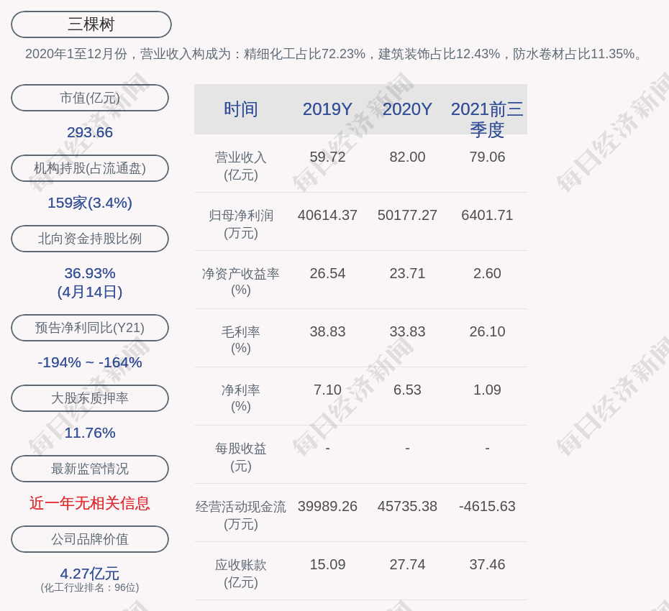Click the (4月14日) date text
The height and width of the screenshot is (611, 669).
pyautogui.click(x=90, y=292)
